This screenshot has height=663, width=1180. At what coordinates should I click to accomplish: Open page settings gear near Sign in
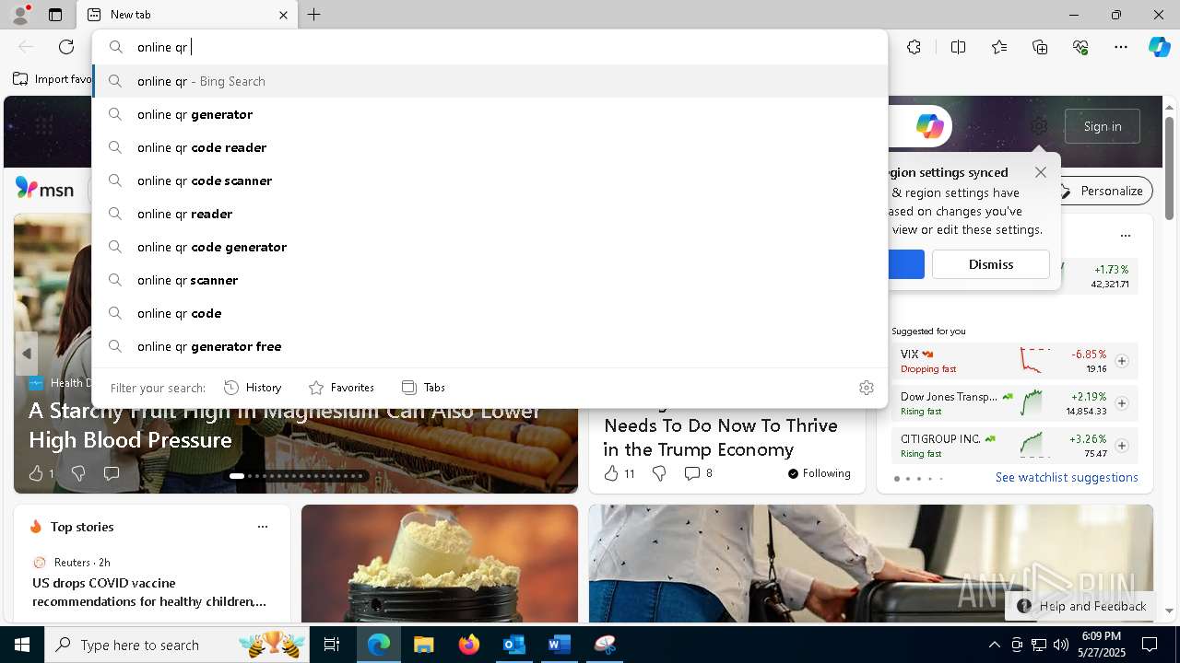click(1039, 126)
